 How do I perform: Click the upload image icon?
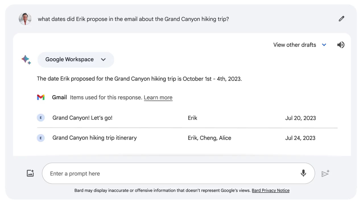(x=30, y=173)
